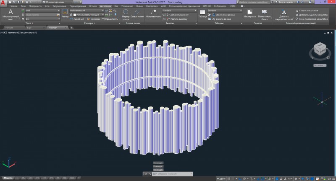336x181 pixels.
Task: Click Список масштабов button
Action: pos(308,10)
